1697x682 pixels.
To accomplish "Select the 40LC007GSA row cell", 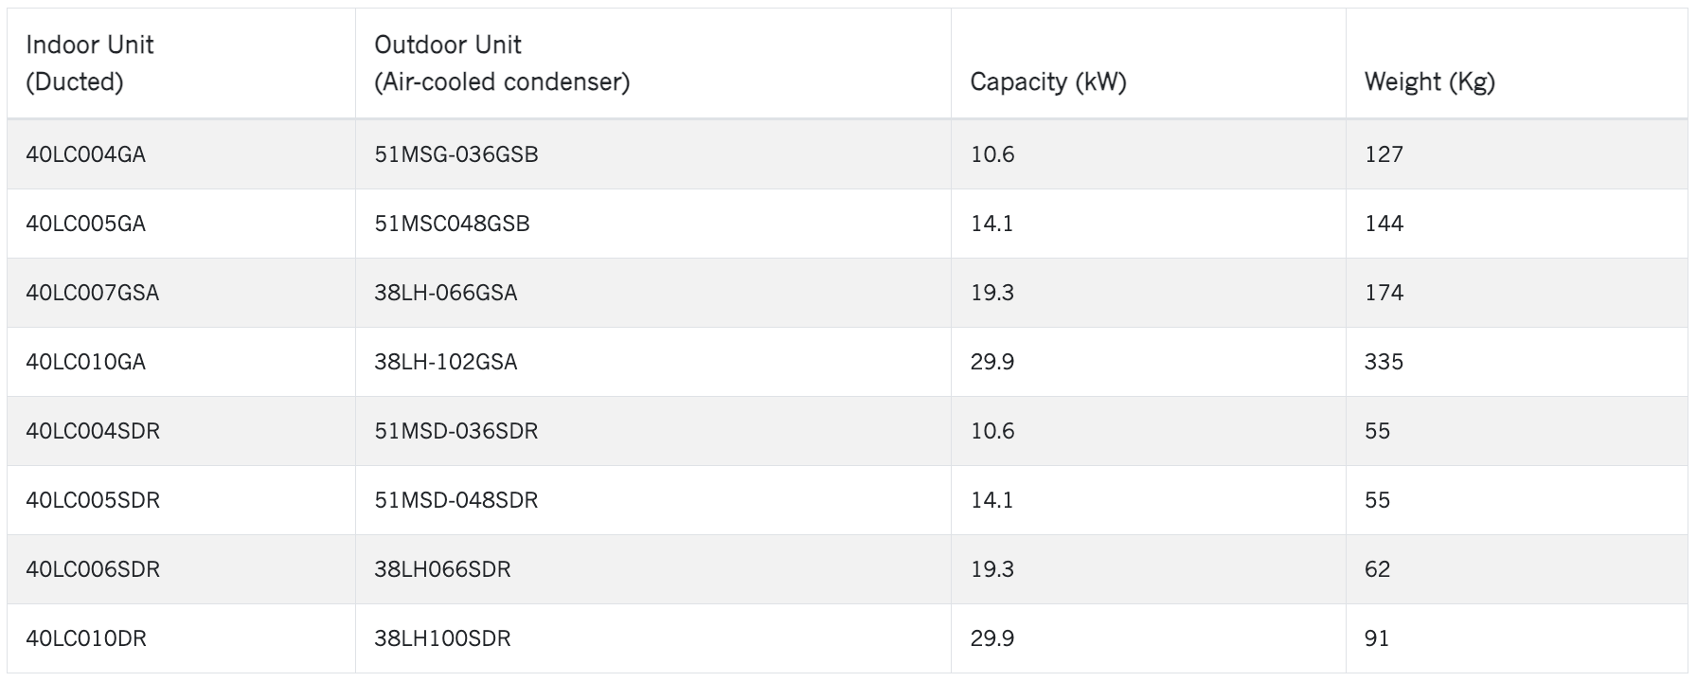I will coord(181,293).
